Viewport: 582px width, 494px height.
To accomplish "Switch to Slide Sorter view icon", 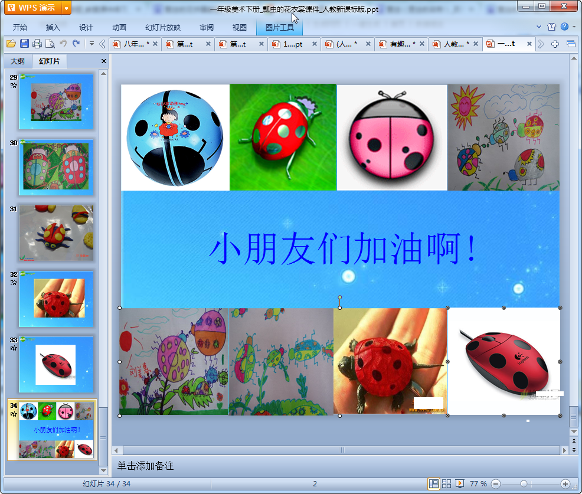I will (x=446, y=483).
